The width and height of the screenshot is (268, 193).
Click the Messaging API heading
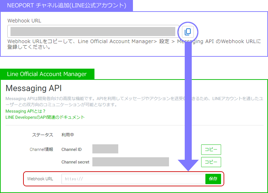point(34,88)
